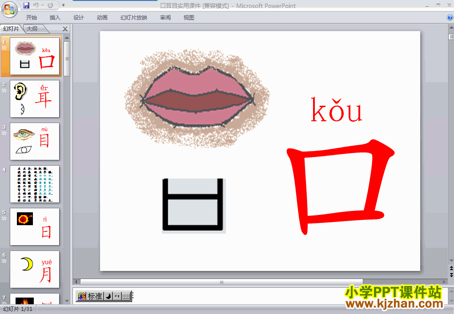Open the 审阅 ribbon tab
This screenshot has height=314, width=454.
point(165,18)
